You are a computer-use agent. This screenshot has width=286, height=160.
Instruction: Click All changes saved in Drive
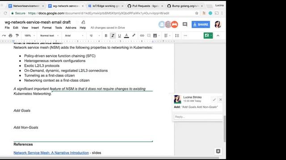tap(108, 28)
